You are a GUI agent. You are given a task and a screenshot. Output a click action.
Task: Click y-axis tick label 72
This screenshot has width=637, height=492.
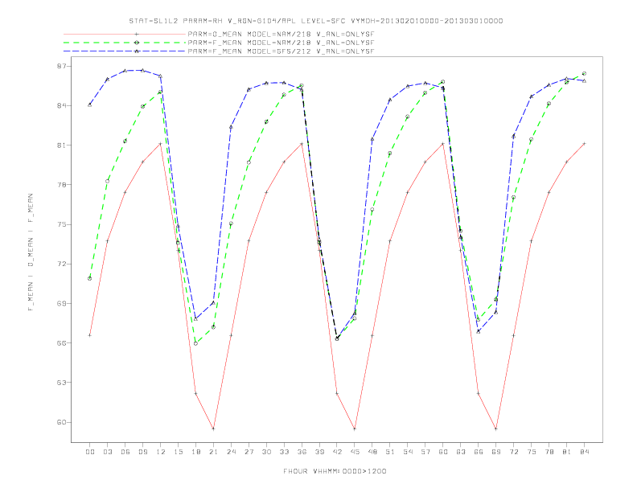pos(62,264)
